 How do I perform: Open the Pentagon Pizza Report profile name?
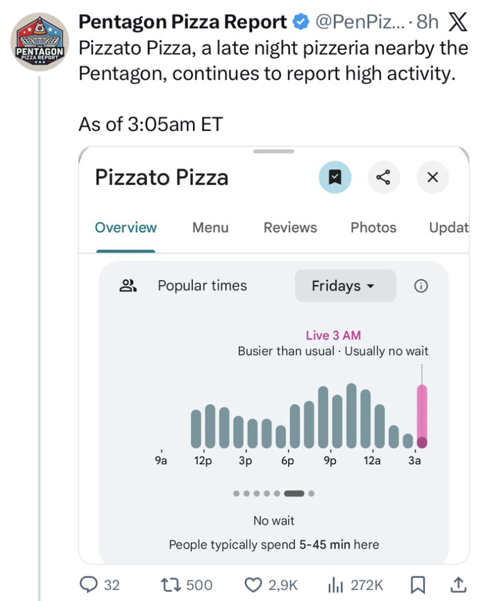coord(182,22)
